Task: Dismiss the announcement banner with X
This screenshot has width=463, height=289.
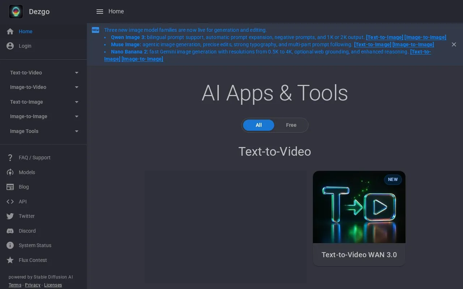Action: (454, 44)
